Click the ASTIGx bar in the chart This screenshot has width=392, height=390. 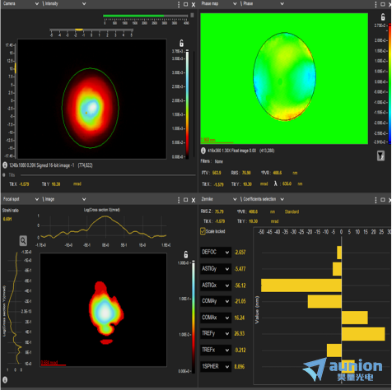(x=301, y=286)
